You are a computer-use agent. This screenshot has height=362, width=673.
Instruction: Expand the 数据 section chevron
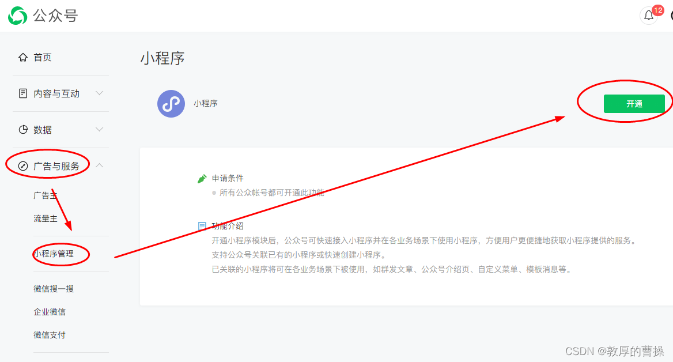click(x=99, y=129)
